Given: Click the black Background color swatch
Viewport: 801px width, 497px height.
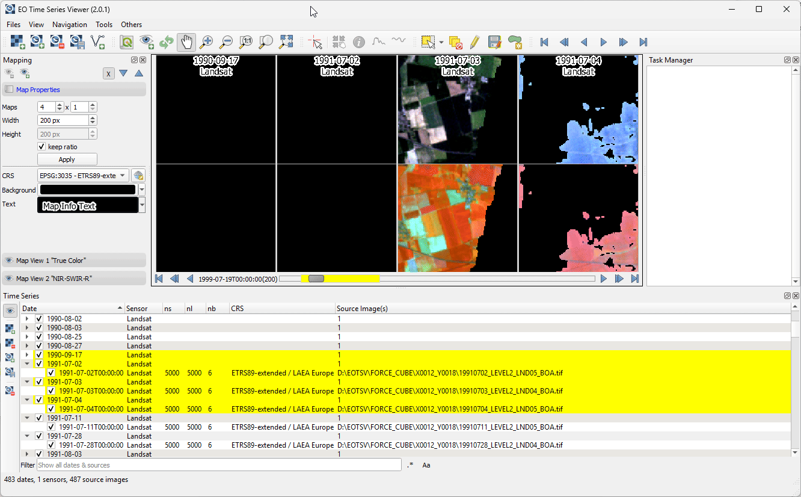Looking at the screenshot, I should point(88,190).
